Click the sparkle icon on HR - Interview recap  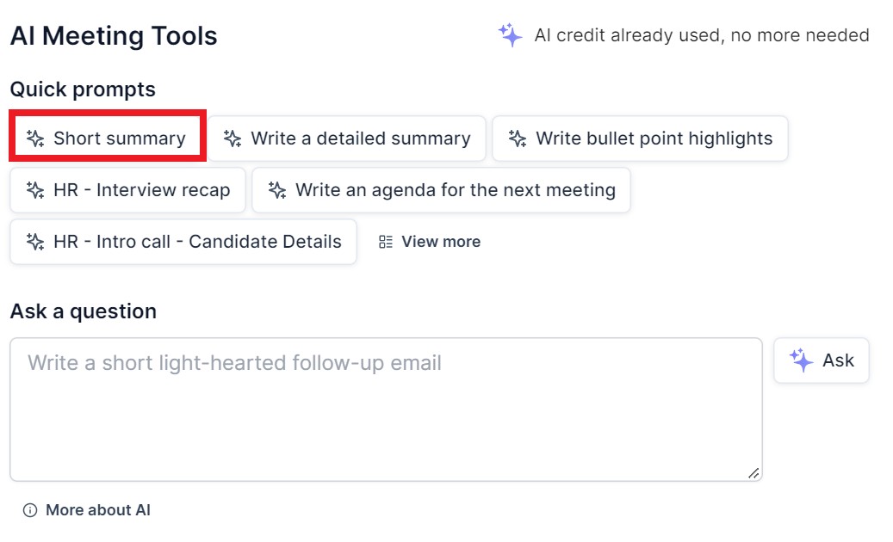[35, 190]
